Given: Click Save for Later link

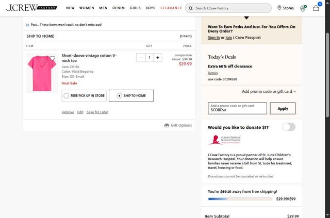Looking at the screenshot, I should [97, 112].
